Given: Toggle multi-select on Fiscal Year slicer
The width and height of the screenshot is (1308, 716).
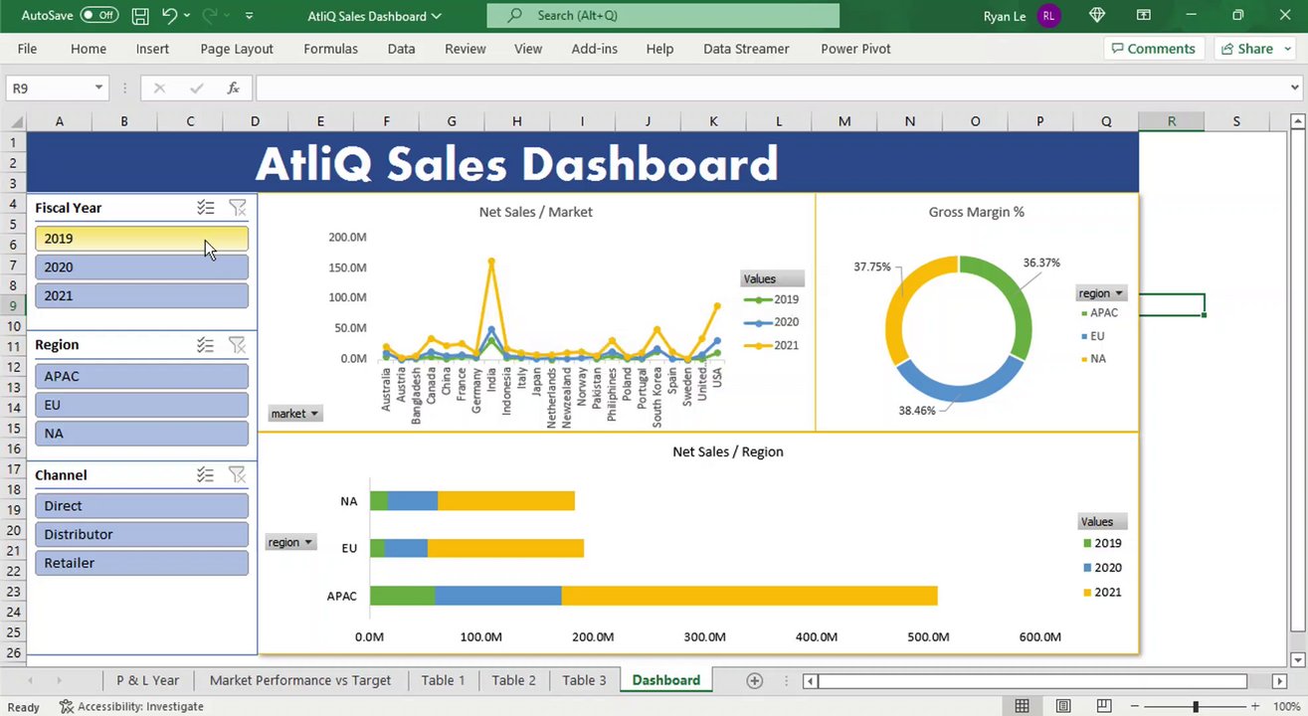Looking at the screenshot, I should (x=205, y=208).
